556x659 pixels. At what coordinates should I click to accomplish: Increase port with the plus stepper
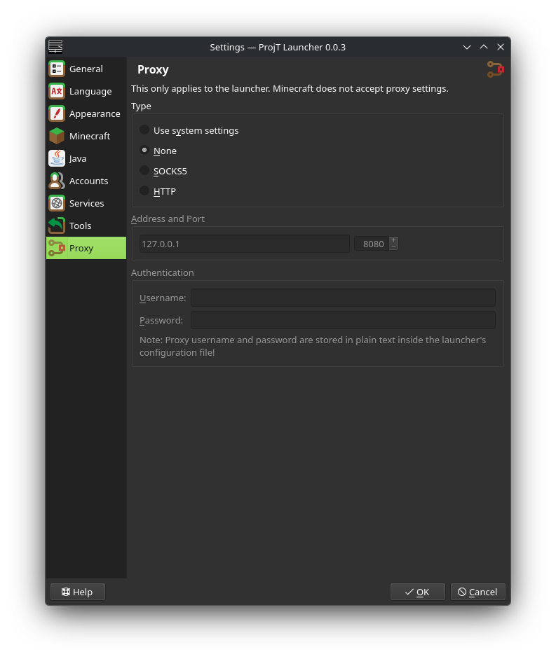[x=393, y=240]
